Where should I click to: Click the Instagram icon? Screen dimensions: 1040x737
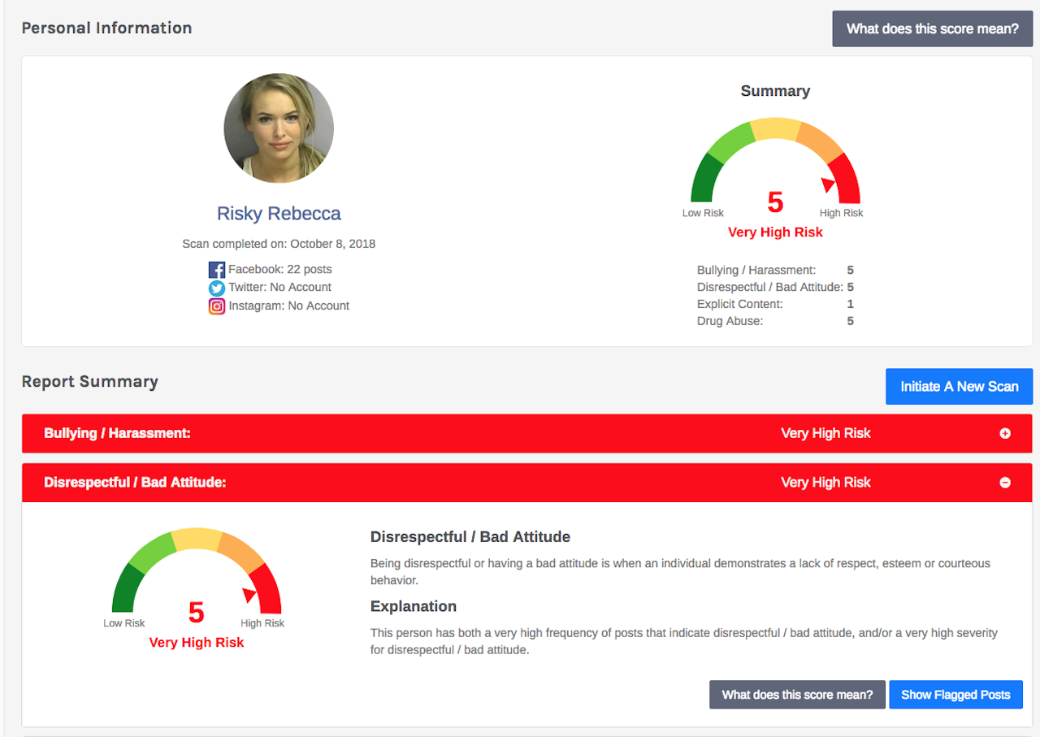[216, 306]
